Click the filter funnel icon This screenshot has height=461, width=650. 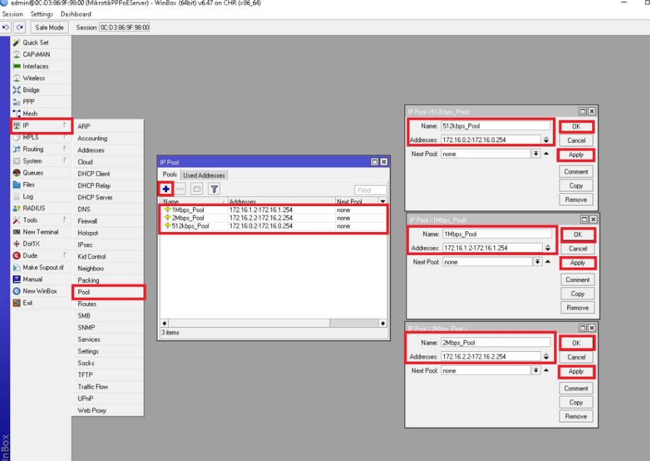[214, 190]
